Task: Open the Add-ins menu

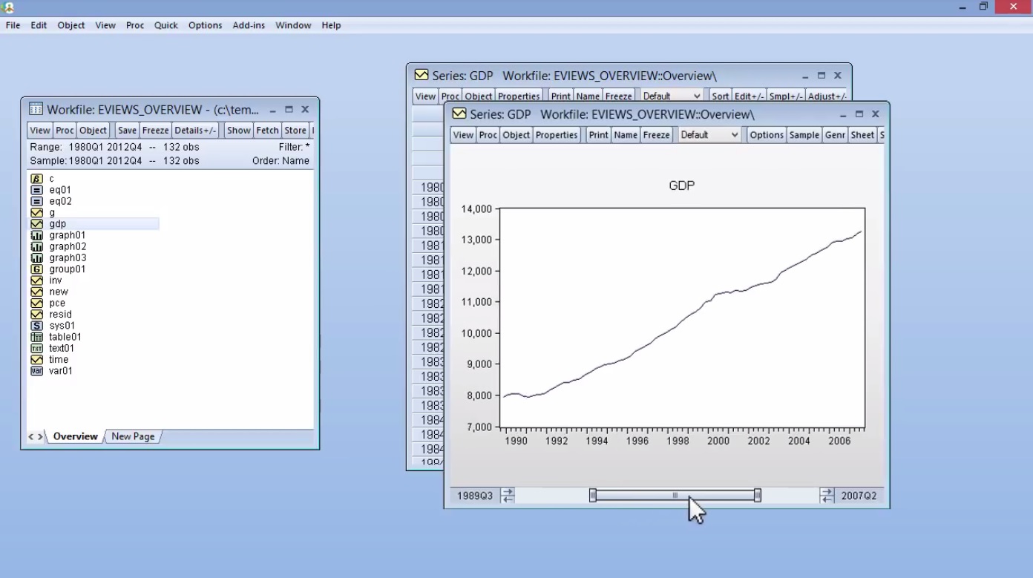Action: click(249, 25)
